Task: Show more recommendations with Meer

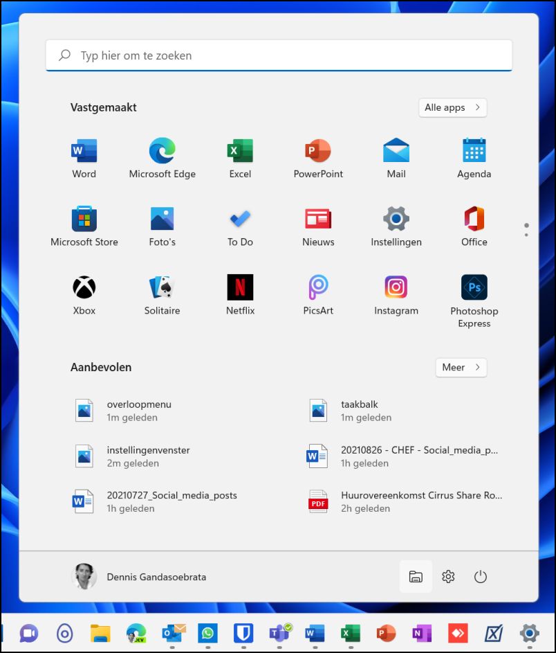Action: pyautogui.click(x=461, y=367)
